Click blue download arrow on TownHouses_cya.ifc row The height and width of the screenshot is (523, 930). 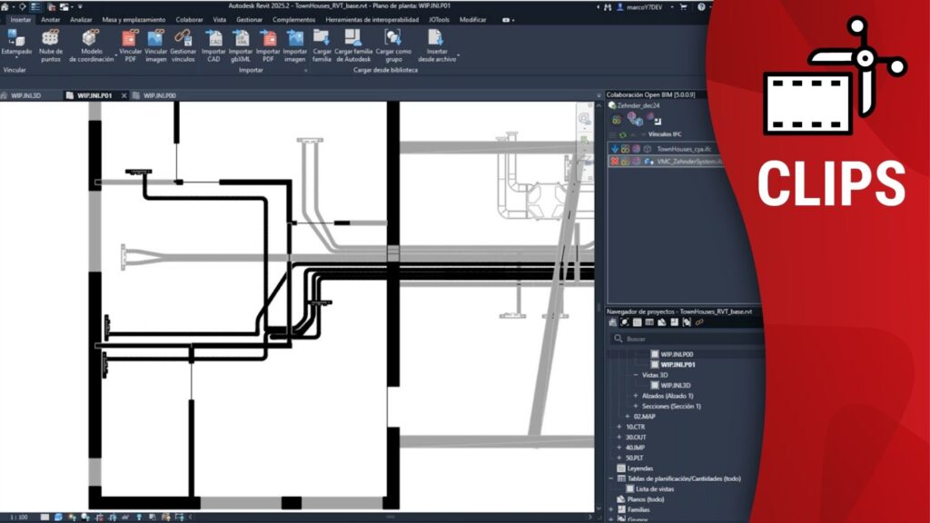pyautogui.click(x=615, y=148)
